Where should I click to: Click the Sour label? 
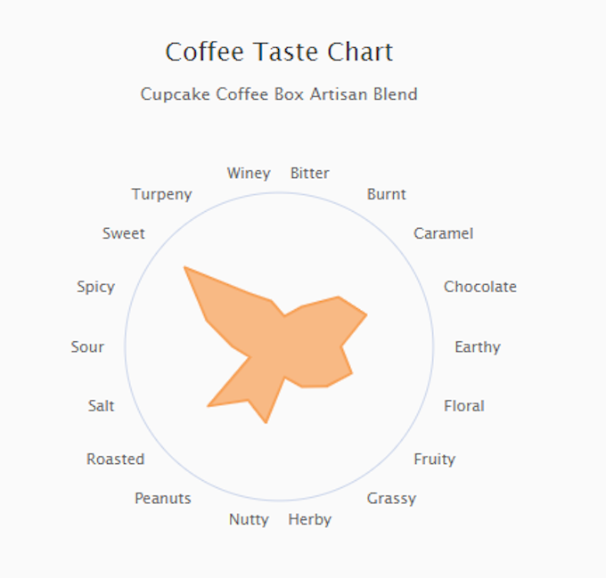87,346
